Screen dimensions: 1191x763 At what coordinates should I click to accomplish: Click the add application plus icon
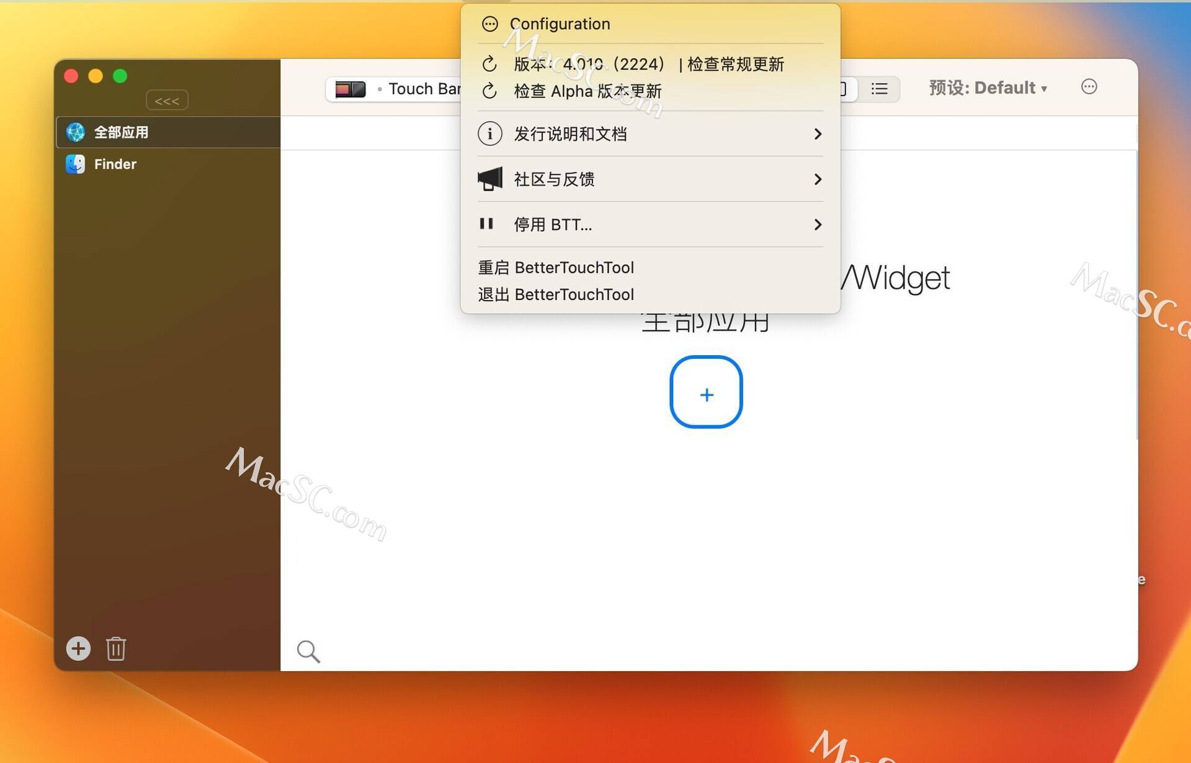[78, 648]
